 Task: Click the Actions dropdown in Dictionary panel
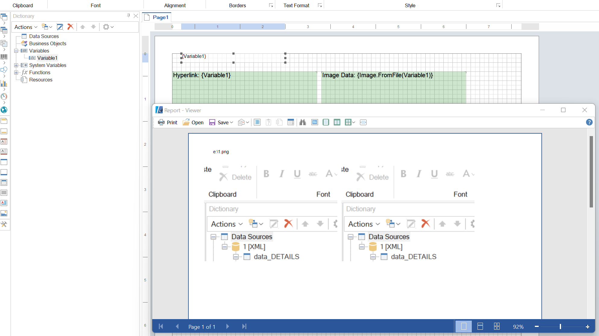[25, 27]
